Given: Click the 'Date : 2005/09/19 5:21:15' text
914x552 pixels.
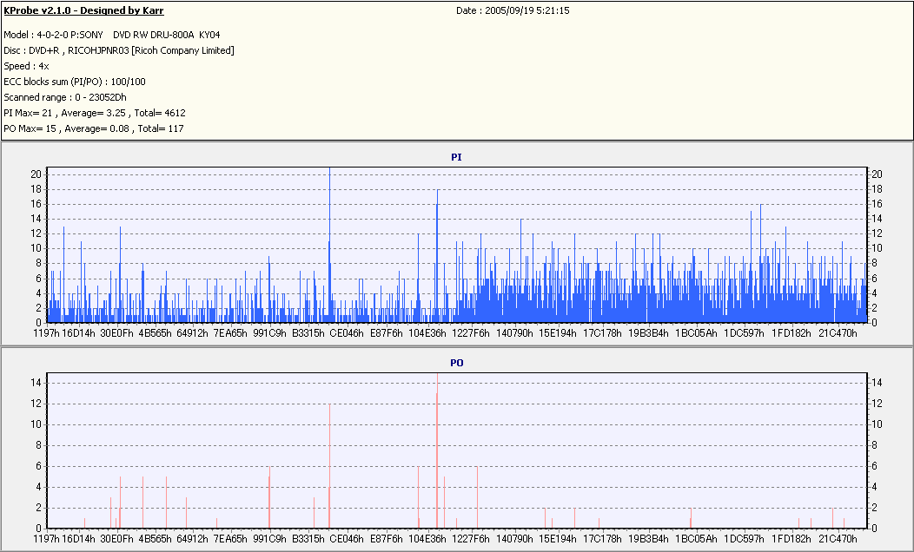Looking at the screenshot, I should coord(513,10).
